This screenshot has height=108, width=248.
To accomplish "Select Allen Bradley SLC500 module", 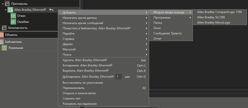I will 220,17.
